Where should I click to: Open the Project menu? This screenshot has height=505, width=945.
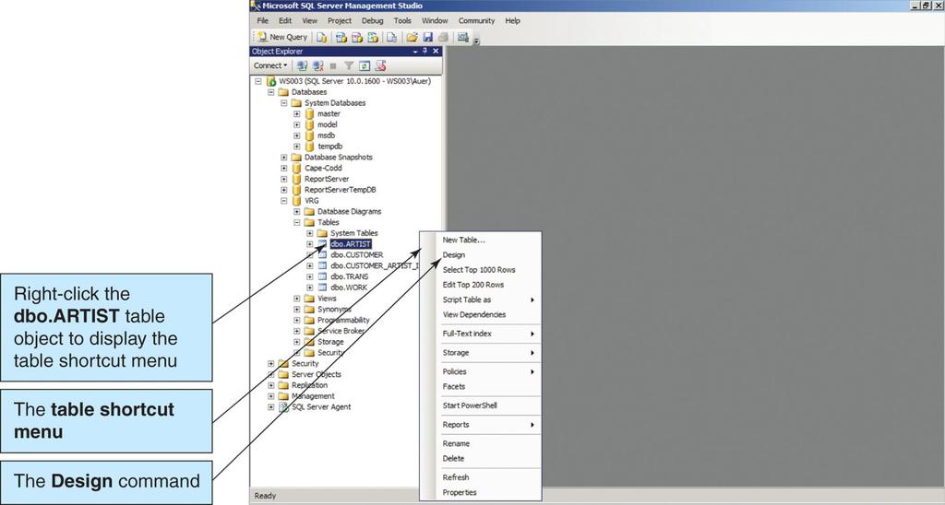click(340, 20)
